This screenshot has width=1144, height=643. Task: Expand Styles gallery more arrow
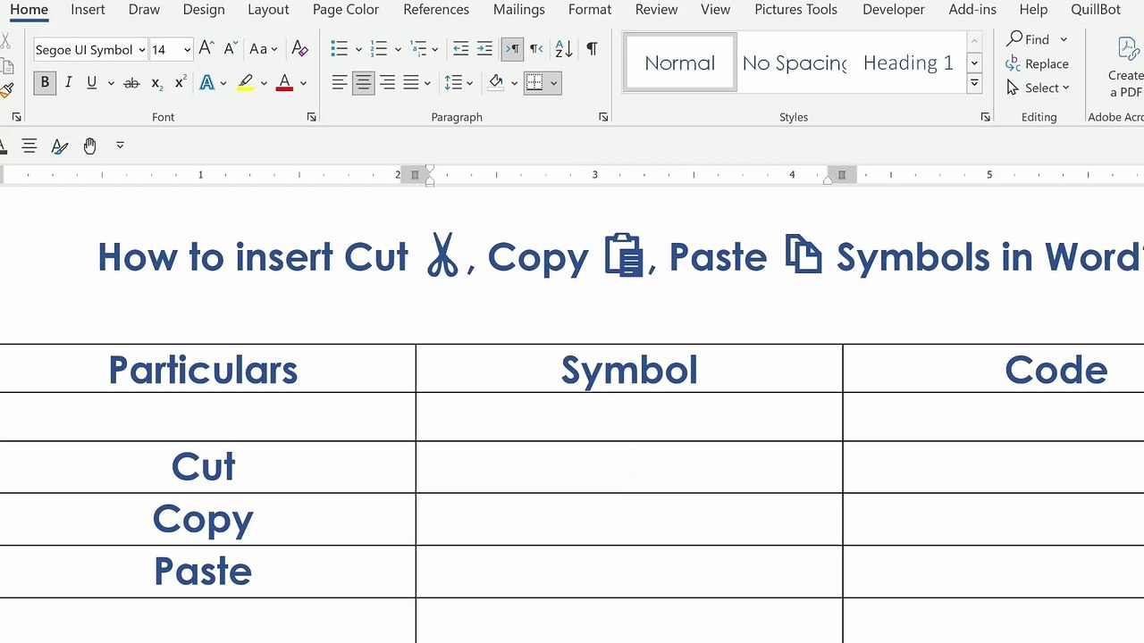pos(974,84)
